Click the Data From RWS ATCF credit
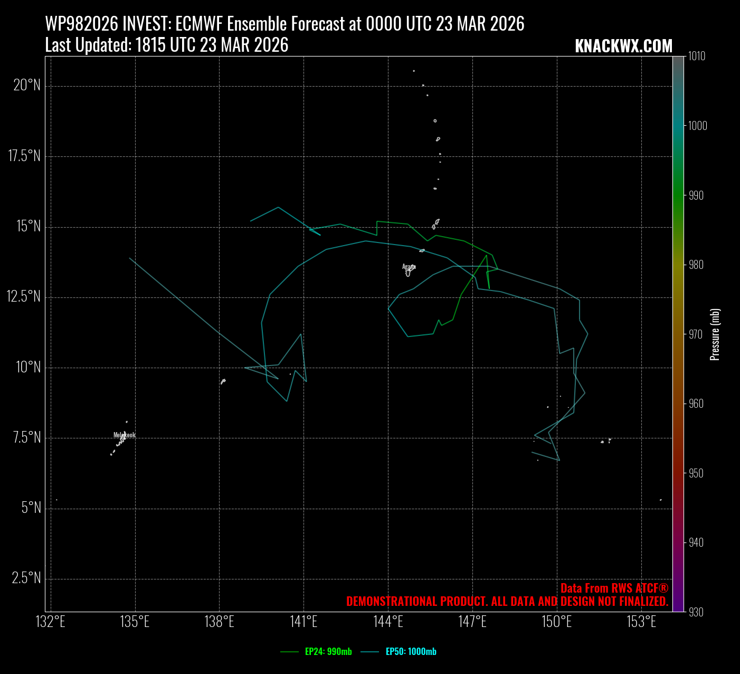Image resolution: width=740 pixels, height=674 pixels. [x=614, y=588]
